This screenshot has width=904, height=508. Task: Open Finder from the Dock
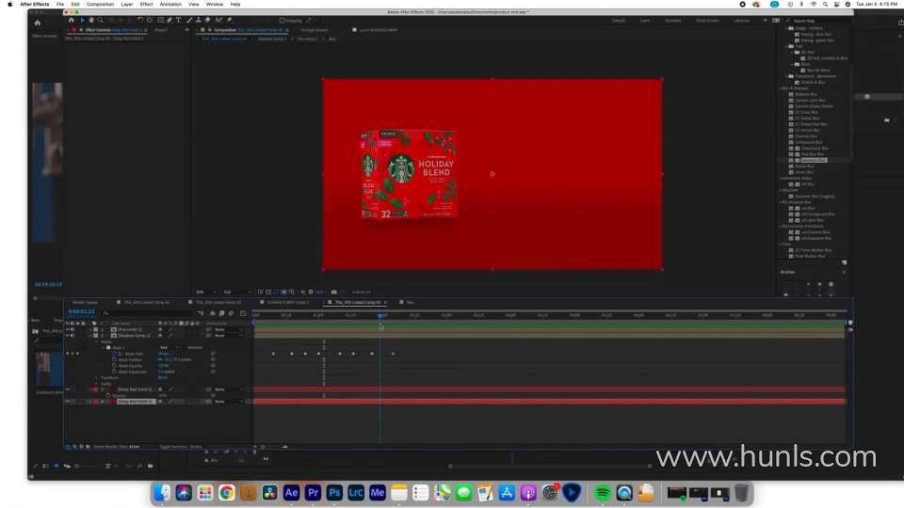click(162, 493)
